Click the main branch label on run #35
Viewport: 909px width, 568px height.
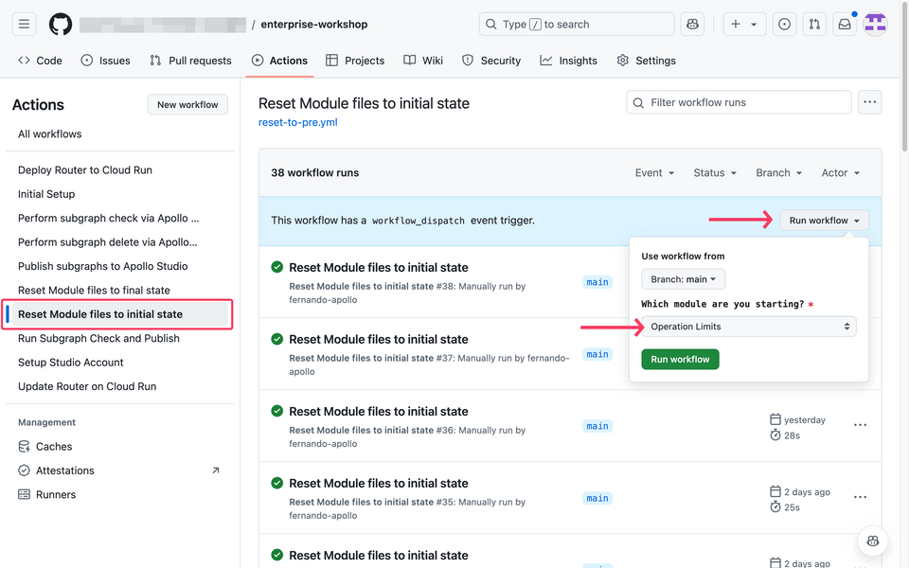[x=597, y=498]
